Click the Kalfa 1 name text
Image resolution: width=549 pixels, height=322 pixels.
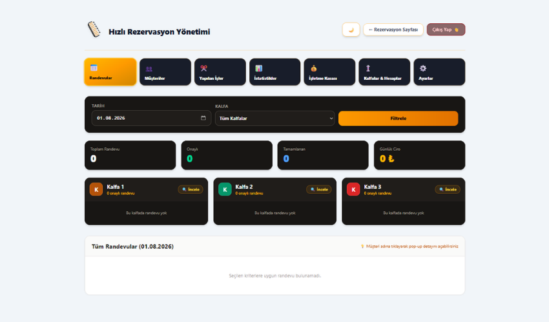[115, 187]
